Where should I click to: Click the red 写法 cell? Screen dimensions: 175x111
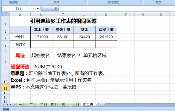pyautogui.click(x=20, y=55)
